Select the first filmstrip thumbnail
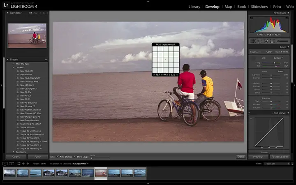Image resolution: width=296 pixels, height=185 pixels. point(9,173)
